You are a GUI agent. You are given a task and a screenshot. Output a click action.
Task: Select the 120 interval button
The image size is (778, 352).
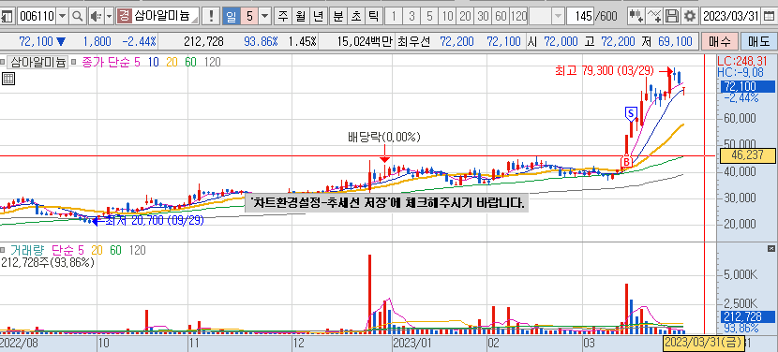point(518,16)
